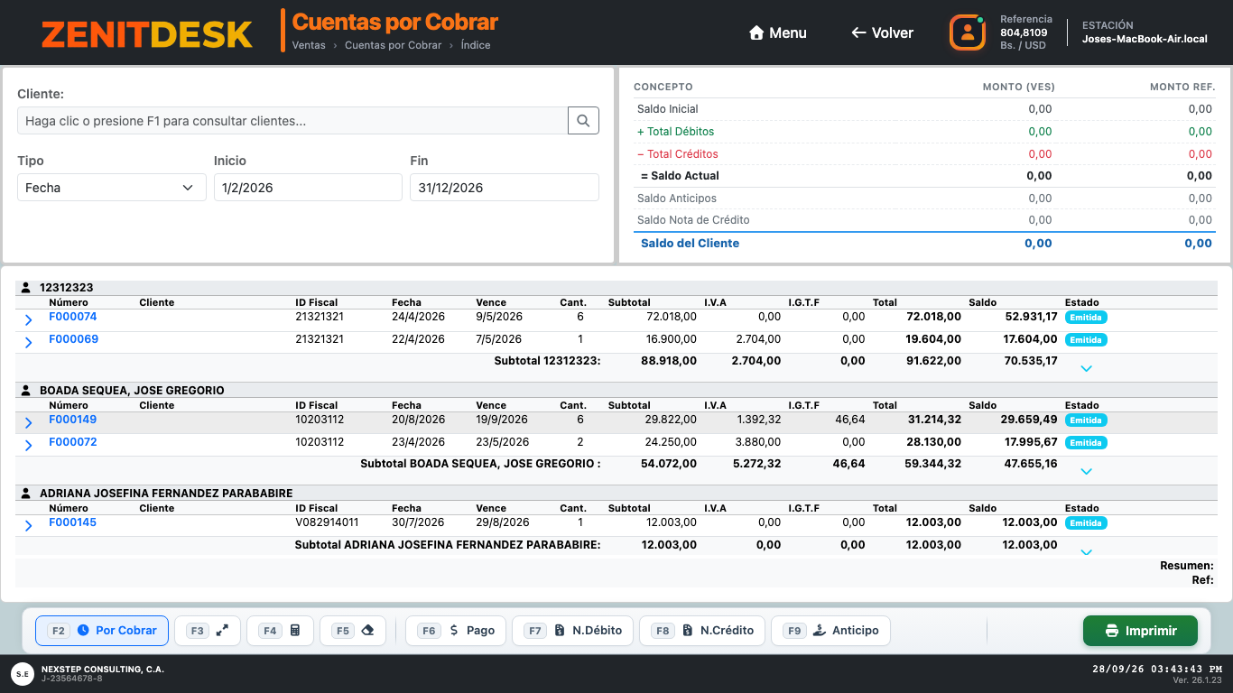1233x693 pixels.
Task: Click I.G.T.F value 46,64 on F000149 row
Action: point(848,420)
